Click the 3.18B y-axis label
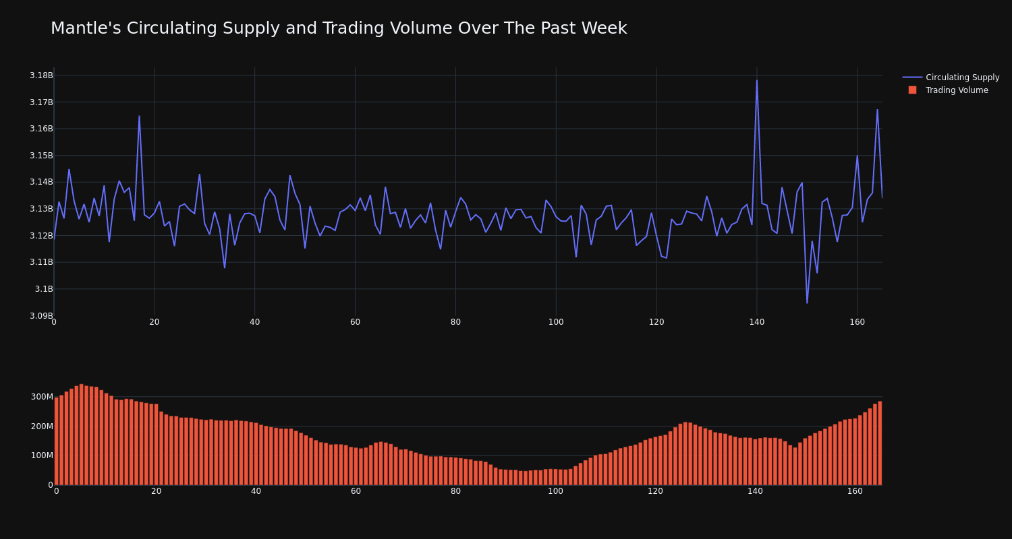 tap(41, 75)
